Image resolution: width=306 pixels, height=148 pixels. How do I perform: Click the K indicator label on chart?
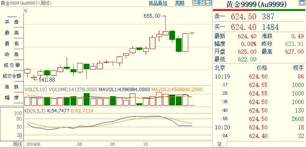(x=26, y=11)
